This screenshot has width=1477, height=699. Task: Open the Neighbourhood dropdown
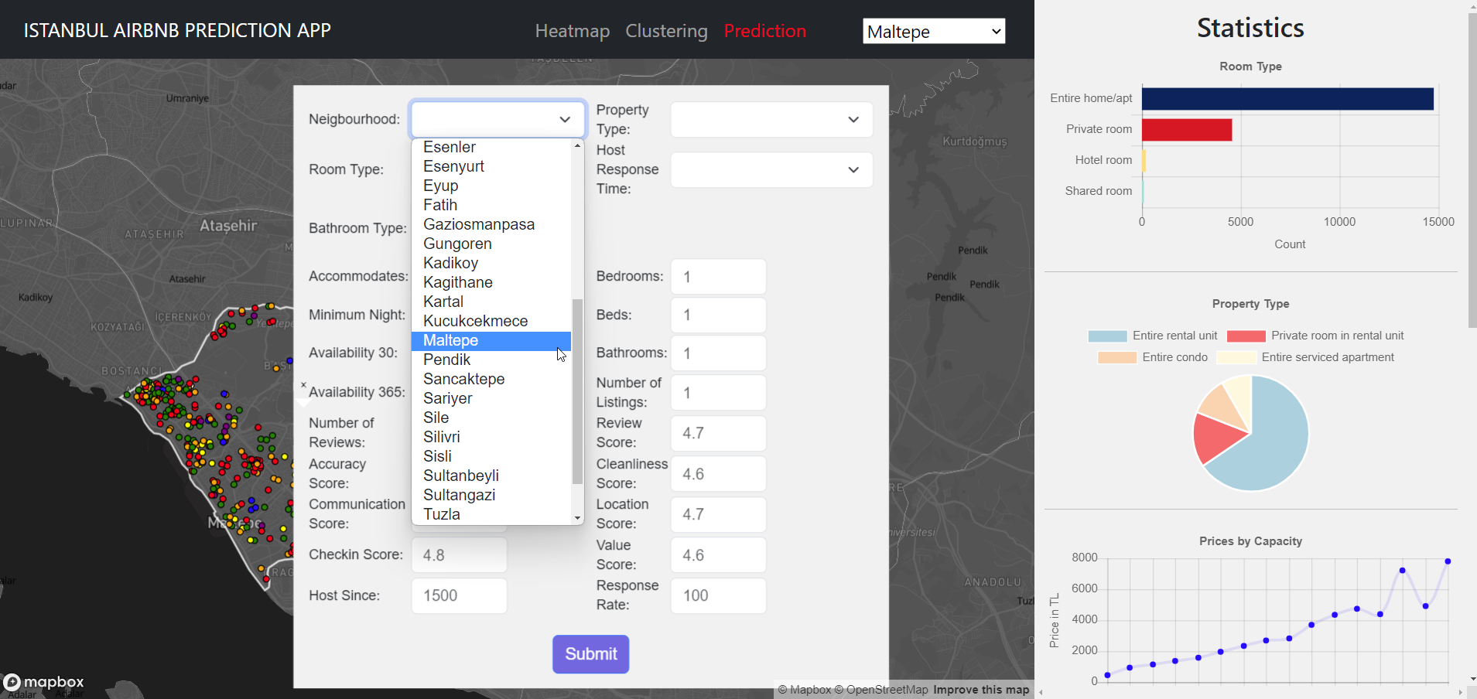tap(496, 119)
